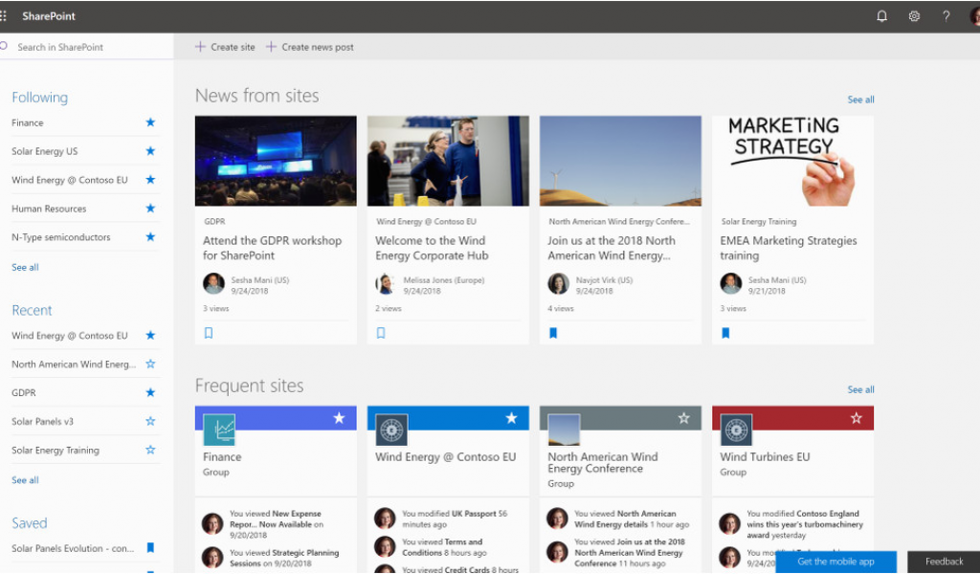Viewport: 980px width, 574px height.
Task: Unfollow N-Type semiconductors star
Action: (x=150, y=237)
